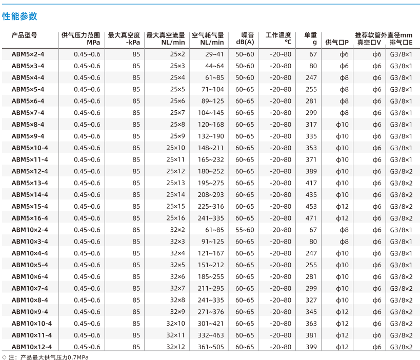Image resolution: width=420 pixels, height=360 pixels.
Task: Click the 噪音 dB(A) column header
Action: 245,38
